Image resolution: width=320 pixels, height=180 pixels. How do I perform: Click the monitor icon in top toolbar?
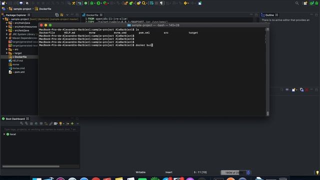pyautogui.click(x=21, y=3)
